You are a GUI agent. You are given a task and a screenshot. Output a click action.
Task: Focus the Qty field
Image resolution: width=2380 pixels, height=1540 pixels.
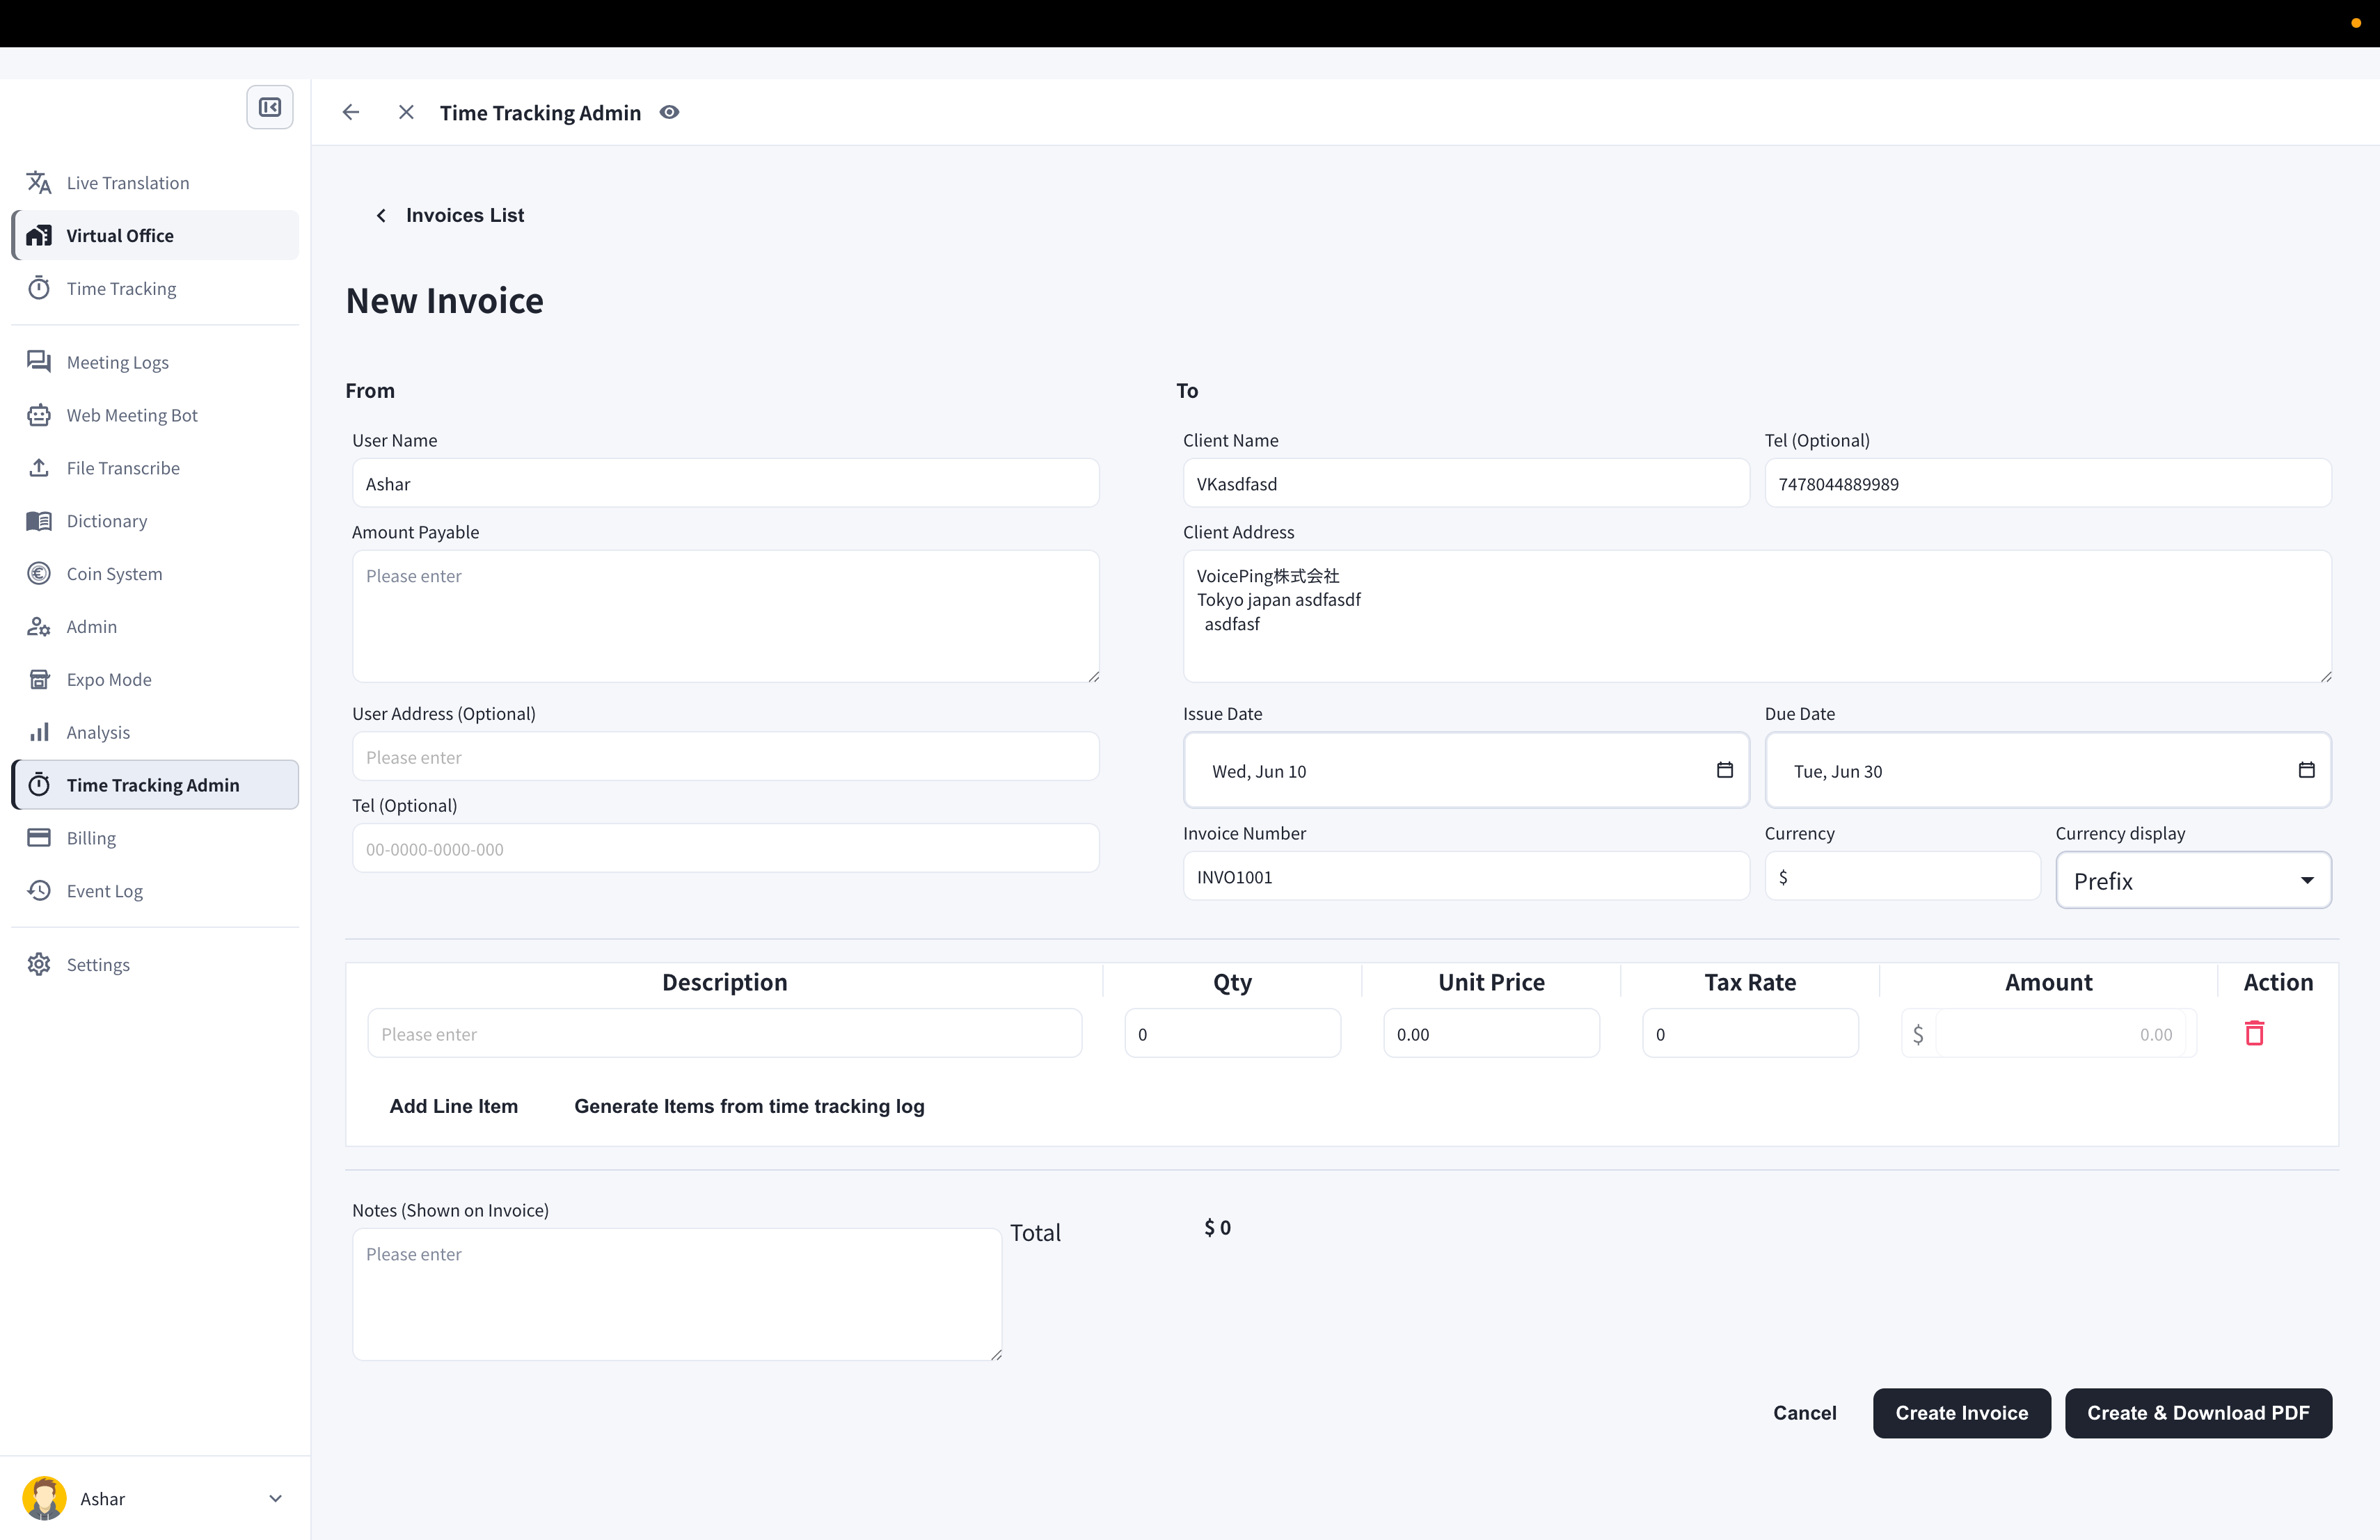pos(1232,1034)
